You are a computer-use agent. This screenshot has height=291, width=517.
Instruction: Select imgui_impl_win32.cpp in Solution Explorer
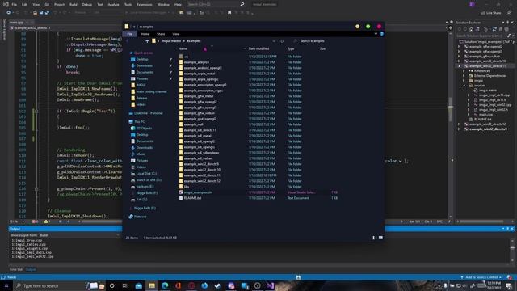(x=495, y=105)
